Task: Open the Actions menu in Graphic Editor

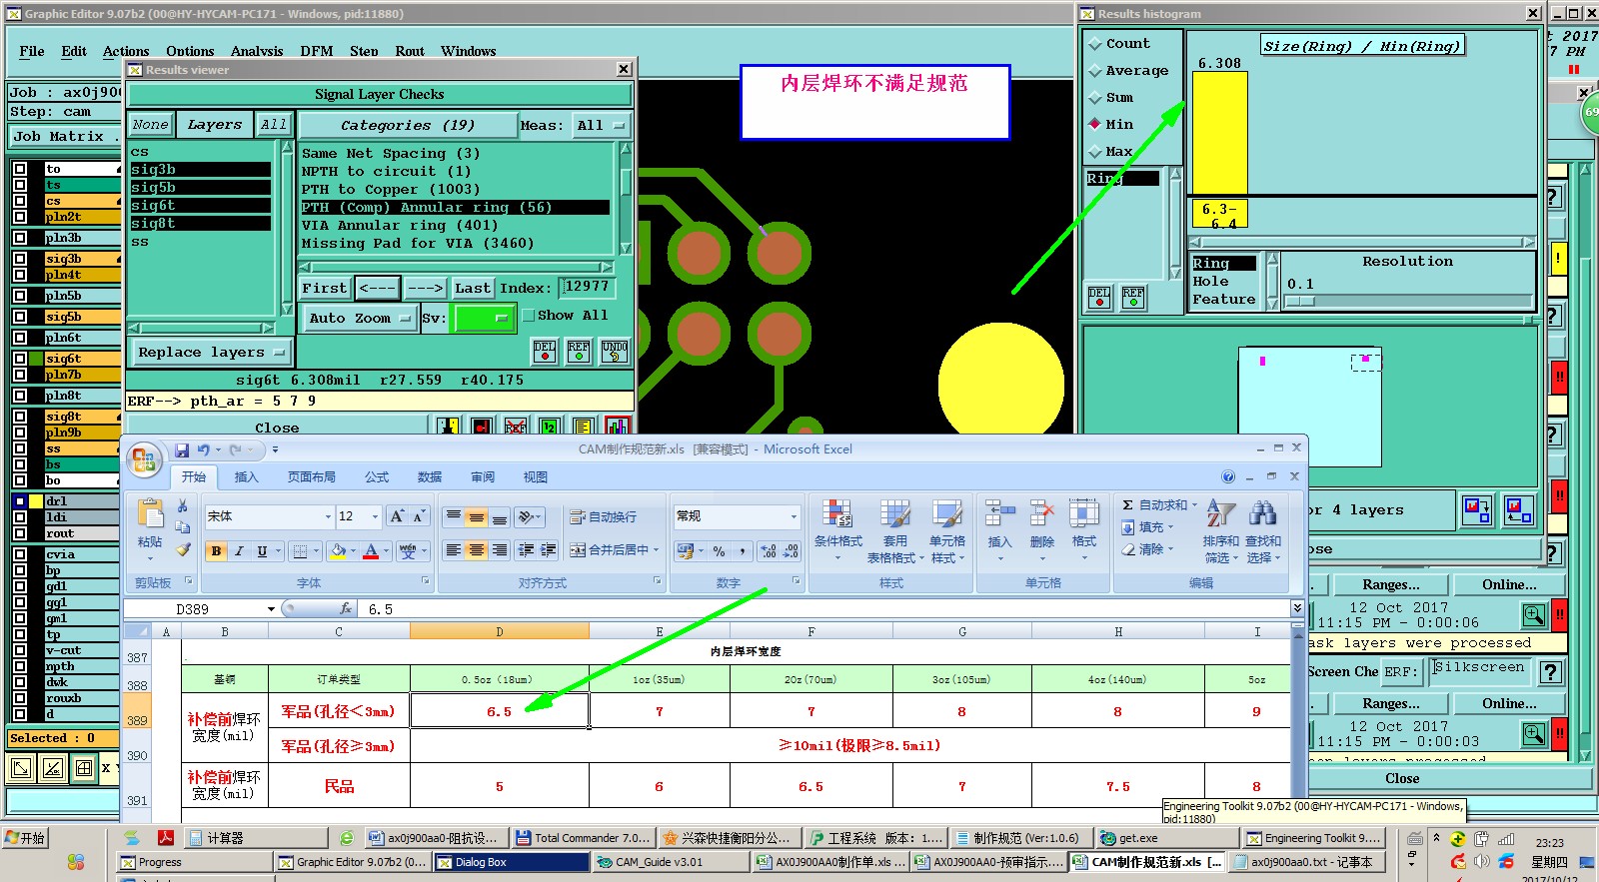Action: tap(126, 51)
